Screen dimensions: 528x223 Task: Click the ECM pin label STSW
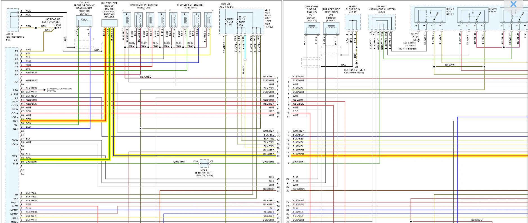pos(14,94)
